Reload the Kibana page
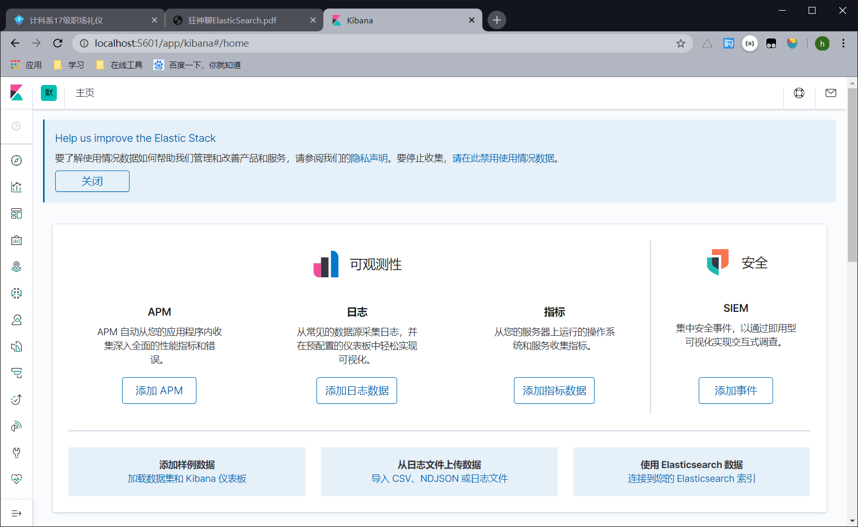The height and width of the screenshot is (527, 858). point(58,43)
